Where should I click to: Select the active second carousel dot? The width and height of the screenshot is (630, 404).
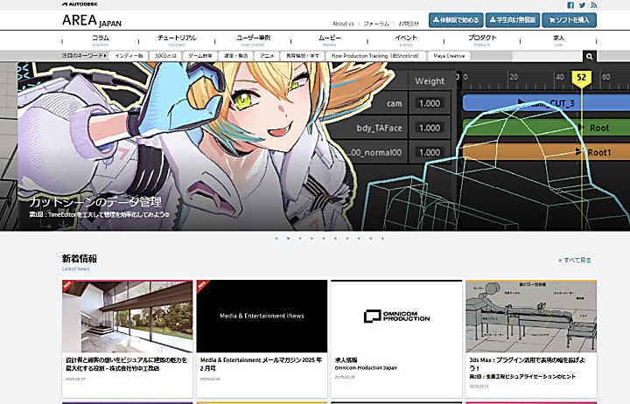click(288, 238)
